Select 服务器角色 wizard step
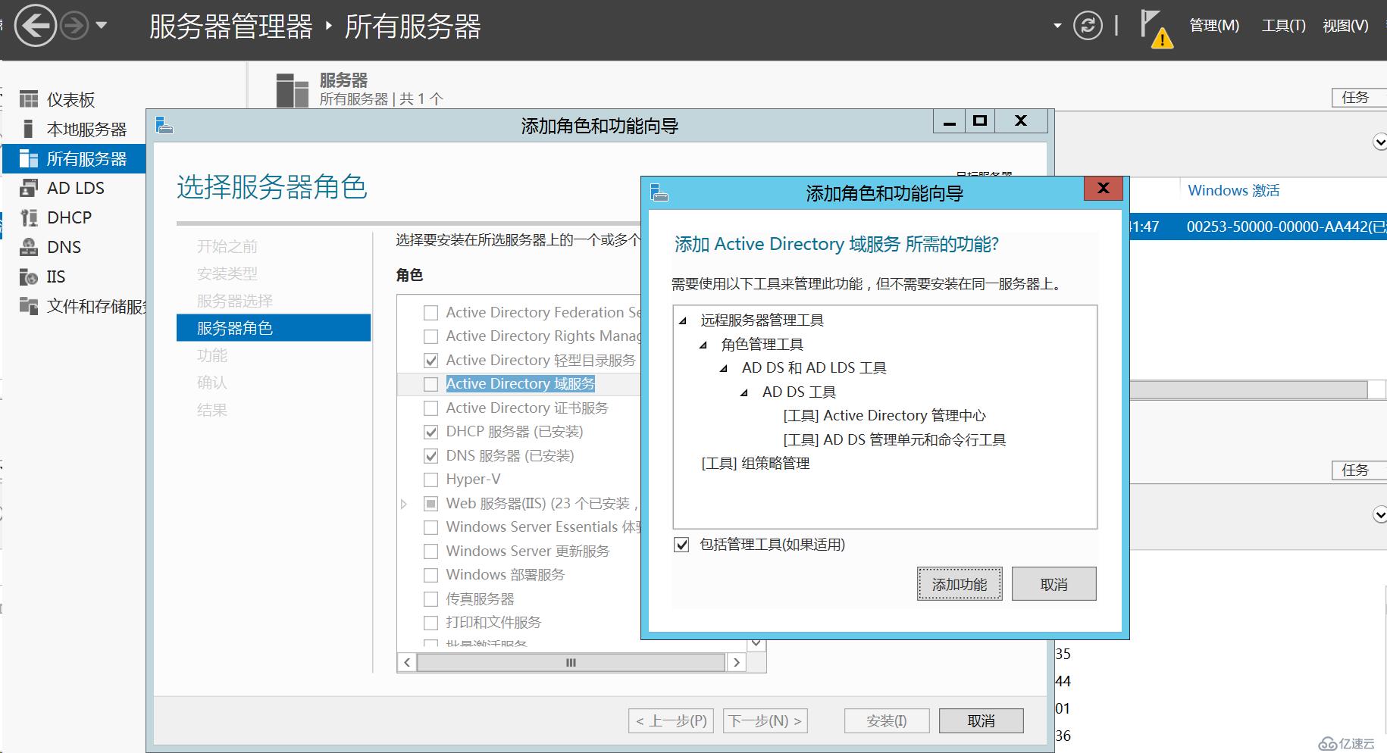The height and width of the screenshot is (753, 1387). [274, 328]
